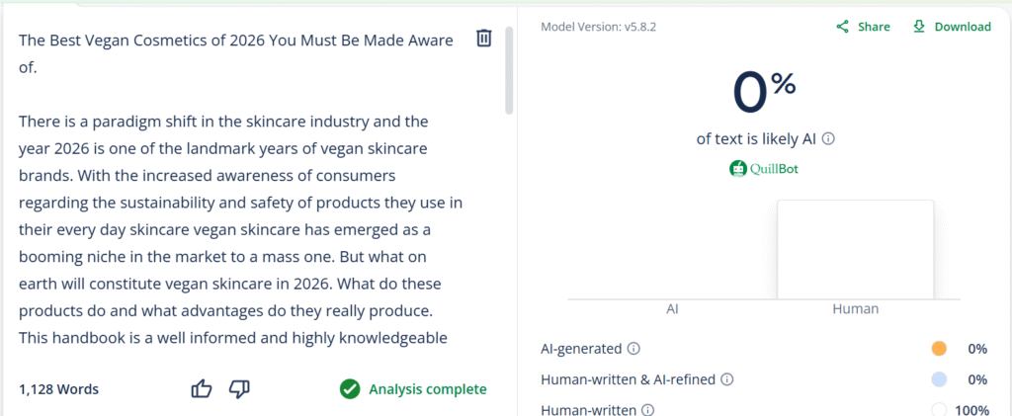This screenshot has height=416, width=1012.
Task: Click the QuillBot logo
Action: click(x=764, y=168)
